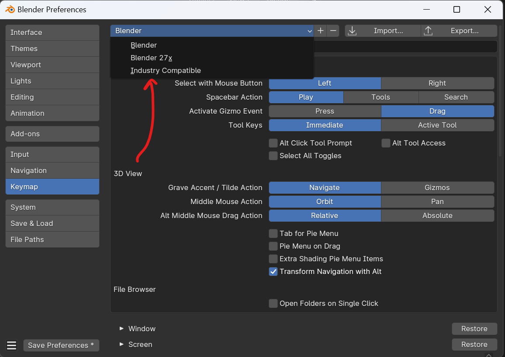Set Alt Middle Mouse Drag to Relative
Image resolution: width=505 pixels, height=357 pixels.
pyautogui.click(x=325, y=215)
